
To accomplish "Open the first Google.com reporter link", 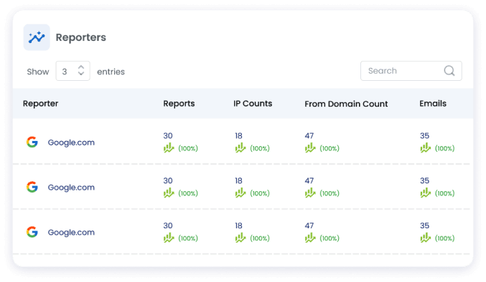I will pos(71,142).
